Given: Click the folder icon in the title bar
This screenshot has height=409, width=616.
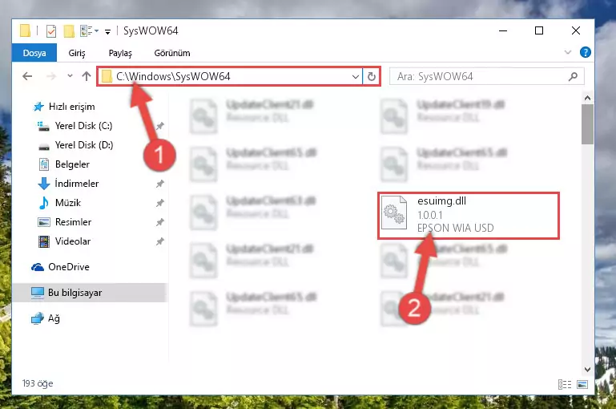Looking at the screenshot, I should coord(25,30).
